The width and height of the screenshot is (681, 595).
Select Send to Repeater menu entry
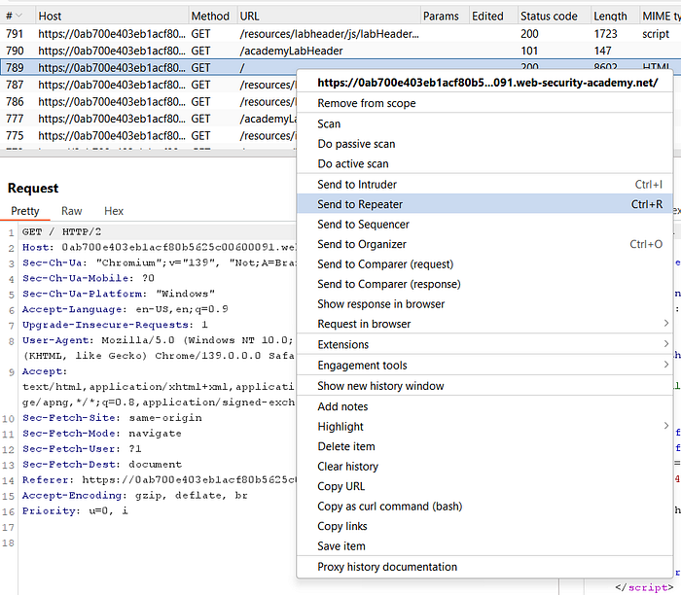(484, 204)
